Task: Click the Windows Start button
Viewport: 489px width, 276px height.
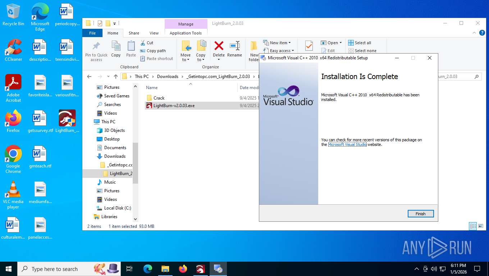Action: point(9,269)
